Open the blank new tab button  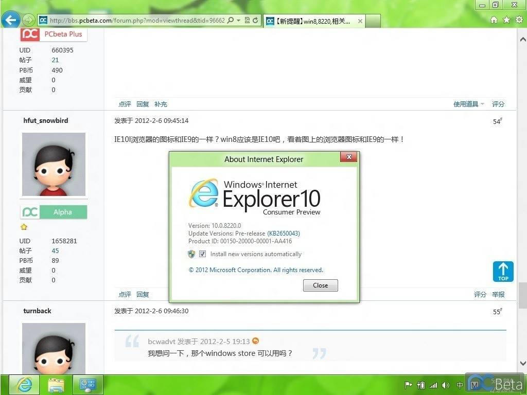click(374, 21)
